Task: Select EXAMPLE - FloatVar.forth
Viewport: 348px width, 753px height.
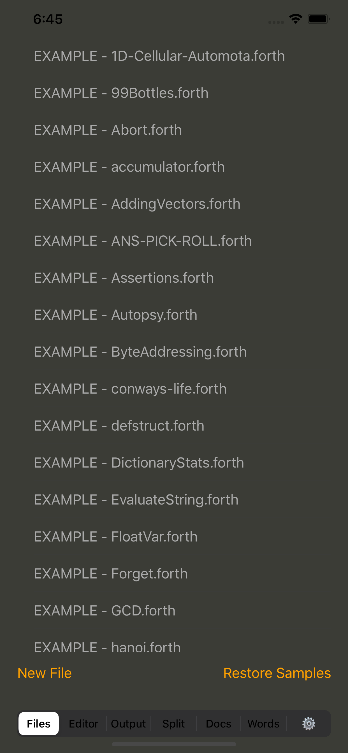Action: (115, 536)
